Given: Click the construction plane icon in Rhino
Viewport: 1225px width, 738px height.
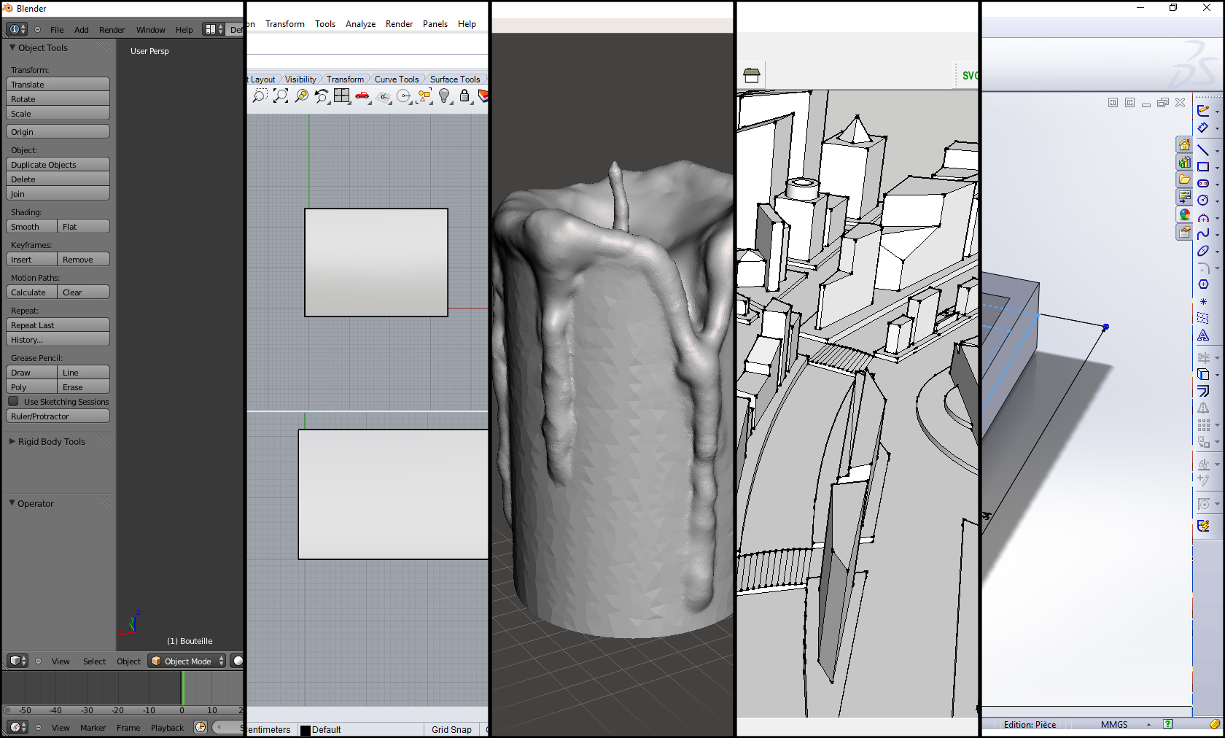Looking at the screenshot, I should pos(383,96).
